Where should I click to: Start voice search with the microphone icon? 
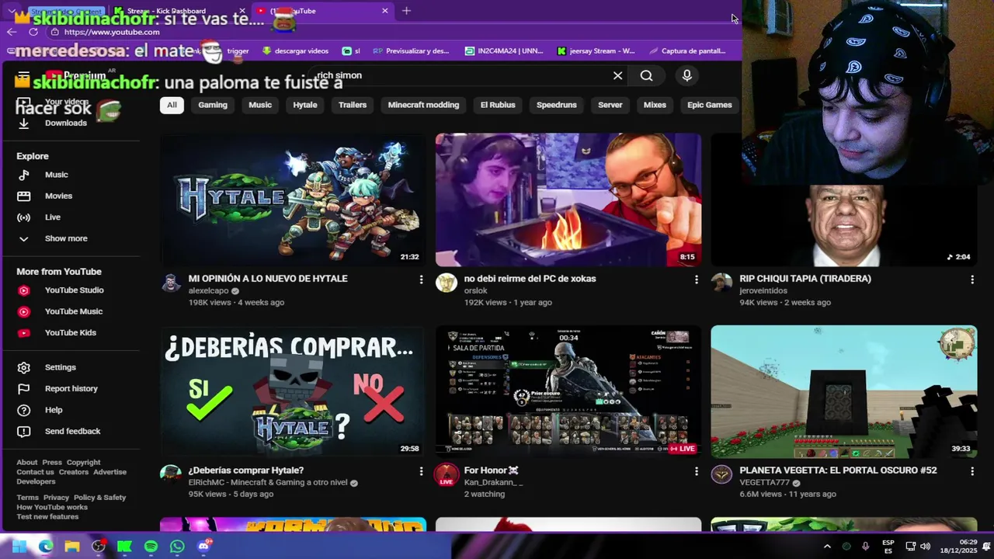pyautogui.click(x=686, y=75)
